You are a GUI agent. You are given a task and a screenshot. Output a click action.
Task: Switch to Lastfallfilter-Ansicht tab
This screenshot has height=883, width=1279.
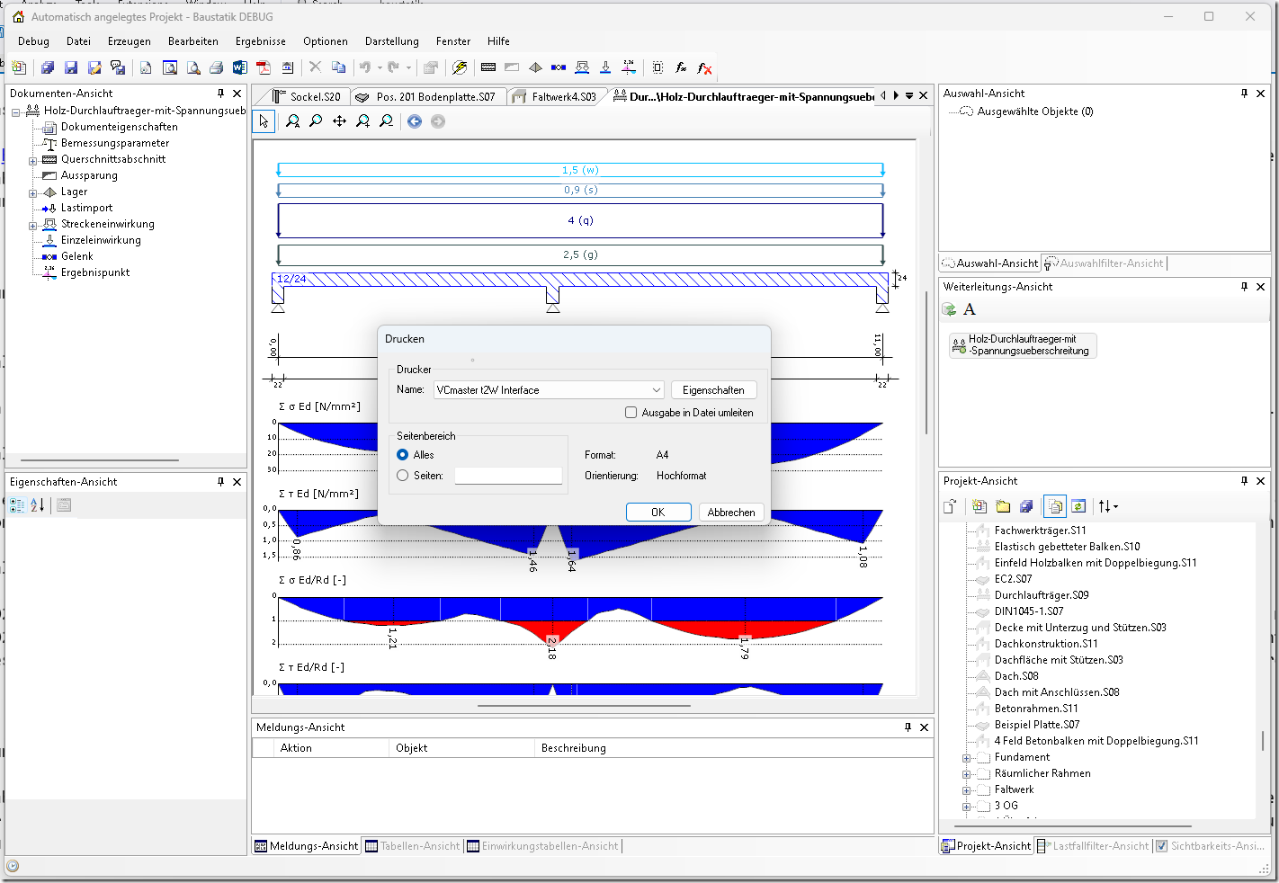pos(1093,846)
